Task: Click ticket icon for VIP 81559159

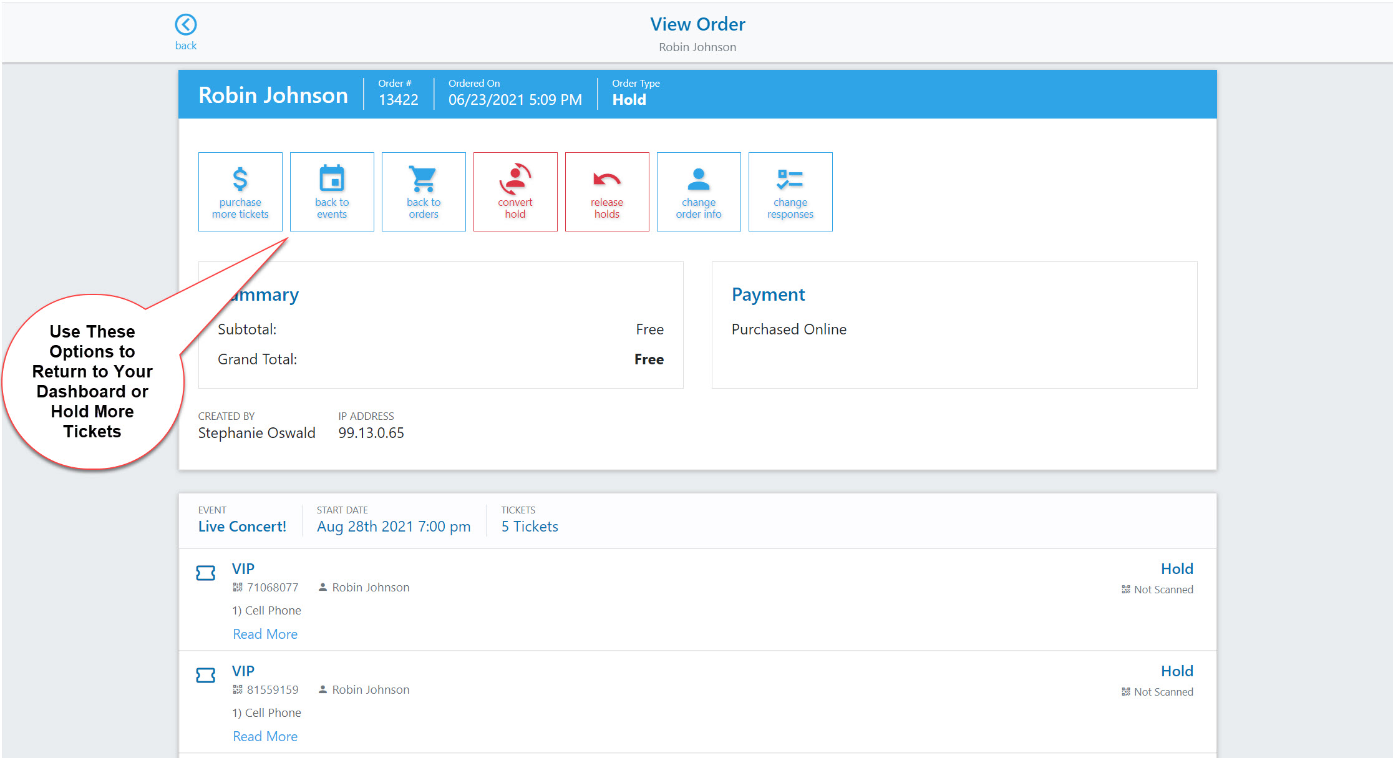Action: (206, 675)
